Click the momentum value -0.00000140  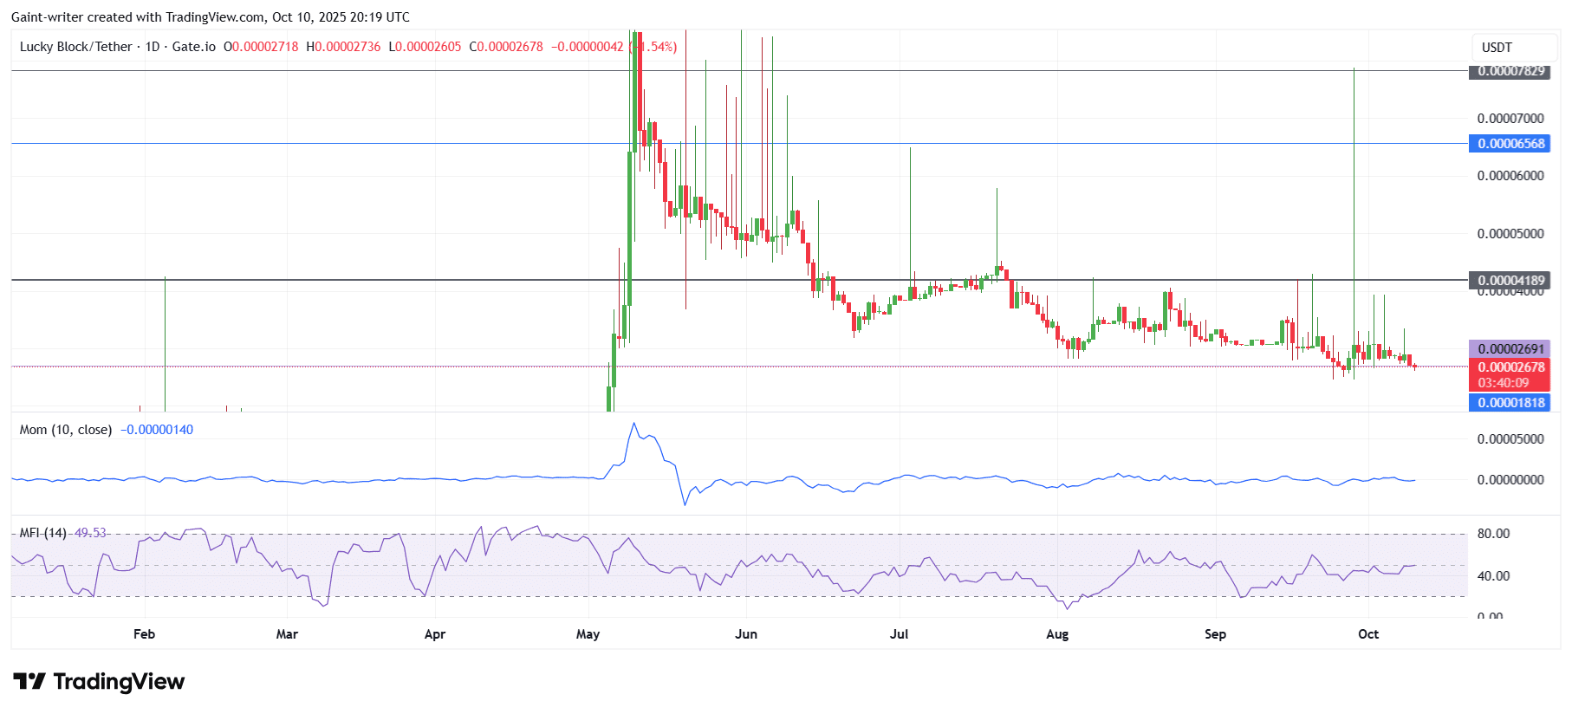point(157,430)
